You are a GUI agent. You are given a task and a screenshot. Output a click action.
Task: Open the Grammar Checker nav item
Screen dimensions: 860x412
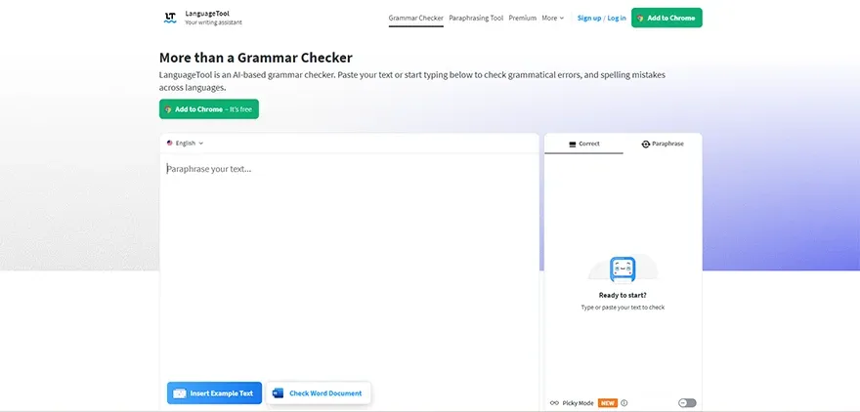[x=416, y=19]
